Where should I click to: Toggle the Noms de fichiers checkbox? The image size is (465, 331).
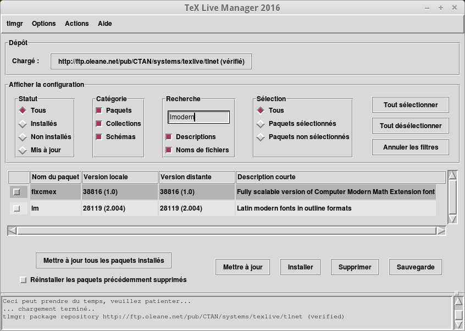tap(169, 150)
